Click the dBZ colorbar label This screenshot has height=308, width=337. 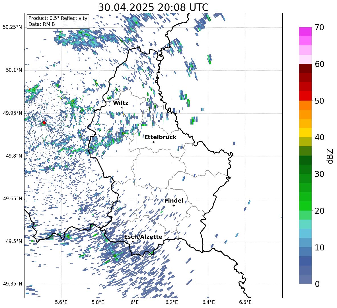click(x=330, y=156)
